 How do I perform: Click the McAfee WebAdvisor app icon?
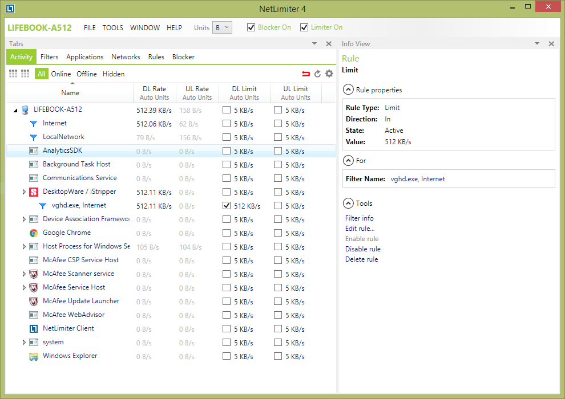click(34, 315)
